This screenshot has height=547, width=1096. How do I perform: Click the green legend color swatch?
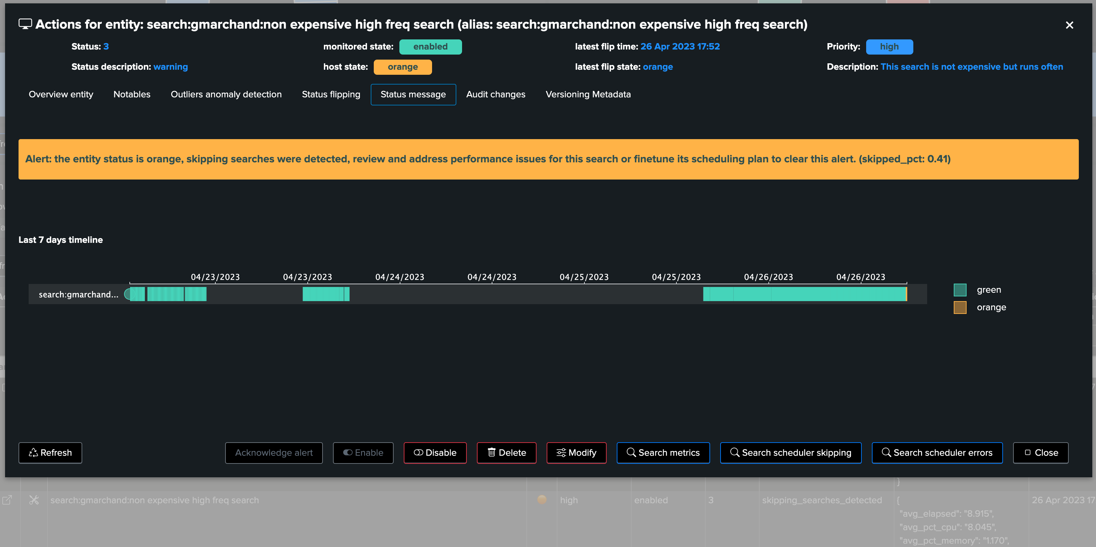click(x=960, y=290)
